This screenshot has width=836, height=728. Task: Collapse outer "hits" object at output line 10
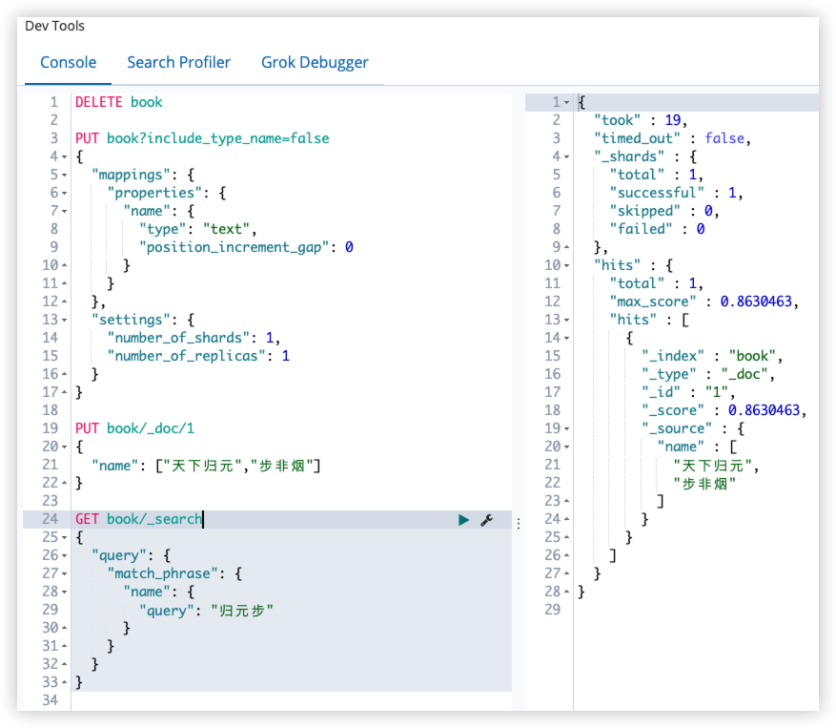coord(567,266)
